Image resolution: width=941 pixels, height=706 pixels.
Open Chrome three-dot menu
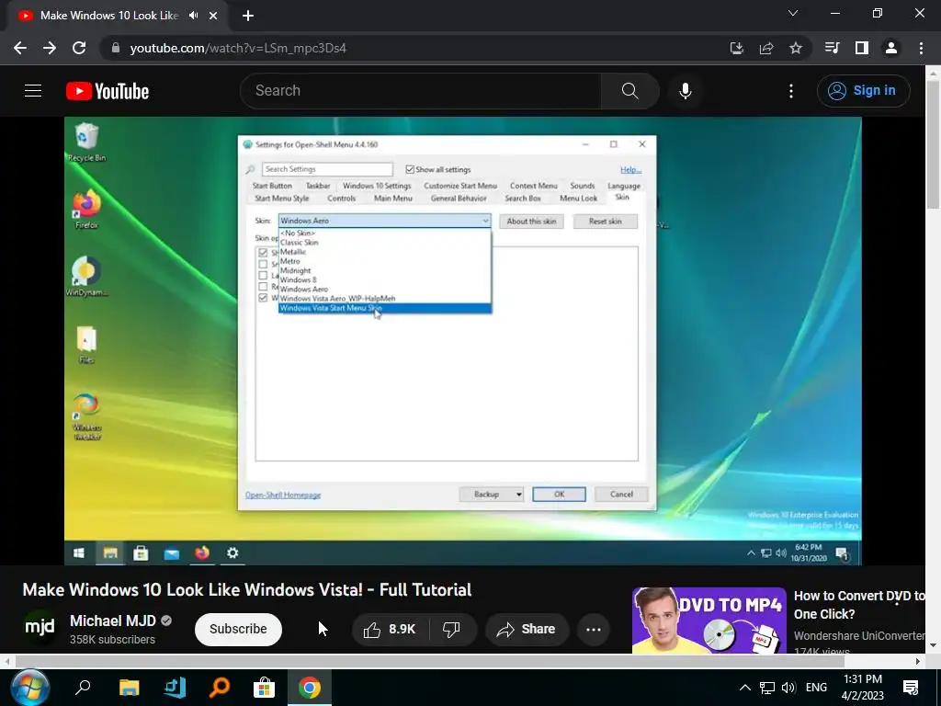click(921, 48)
